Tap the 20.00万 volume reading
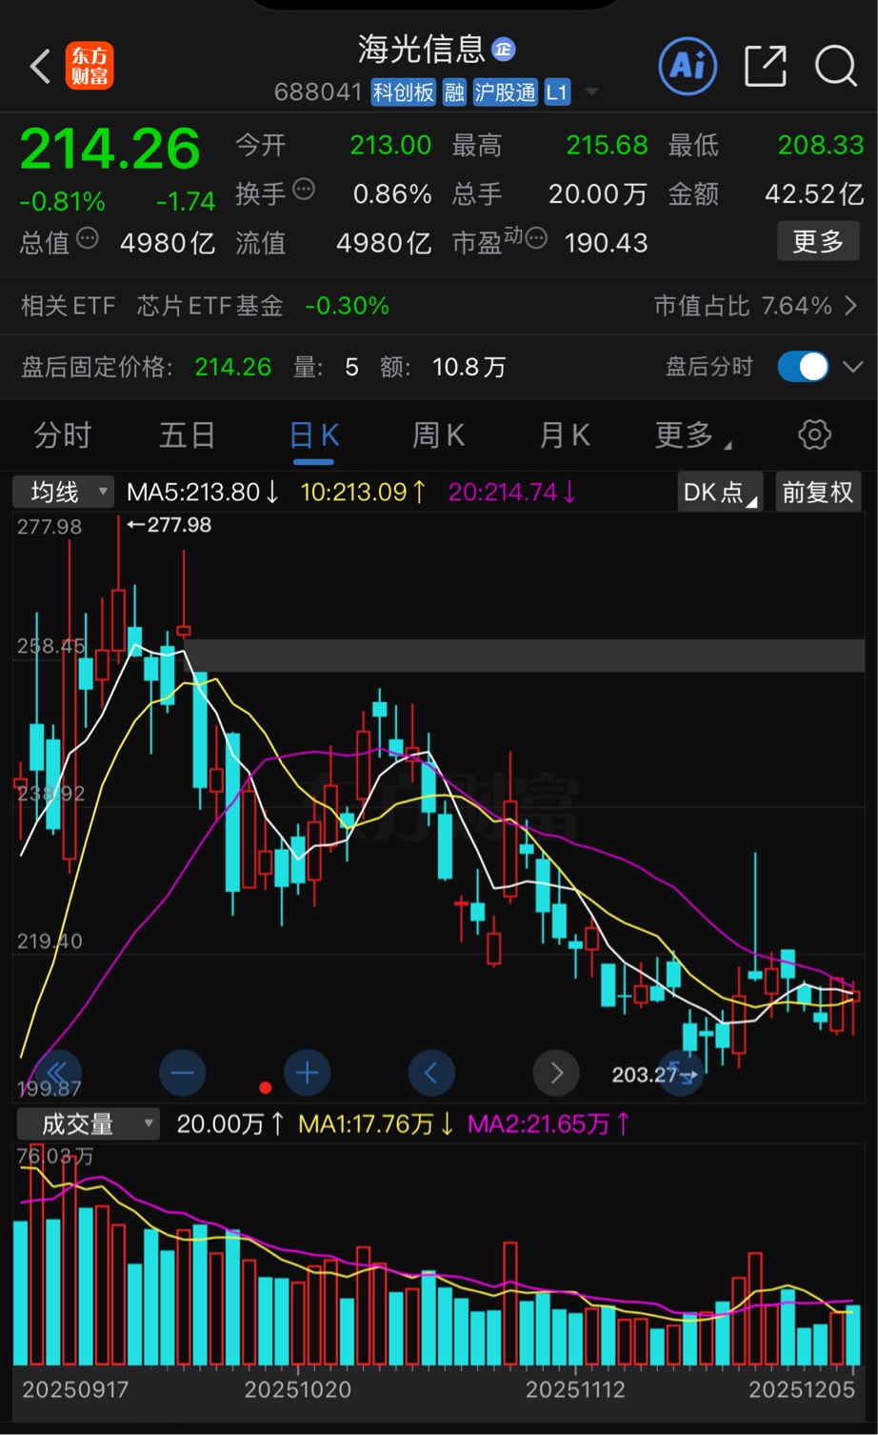The height and width of the screenshot is (1435, 878). coord(231,1124)
